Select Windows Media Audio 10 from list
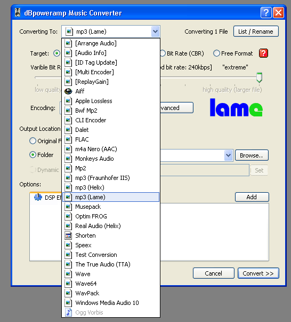The image size is (291, 322). click(111, 303)
